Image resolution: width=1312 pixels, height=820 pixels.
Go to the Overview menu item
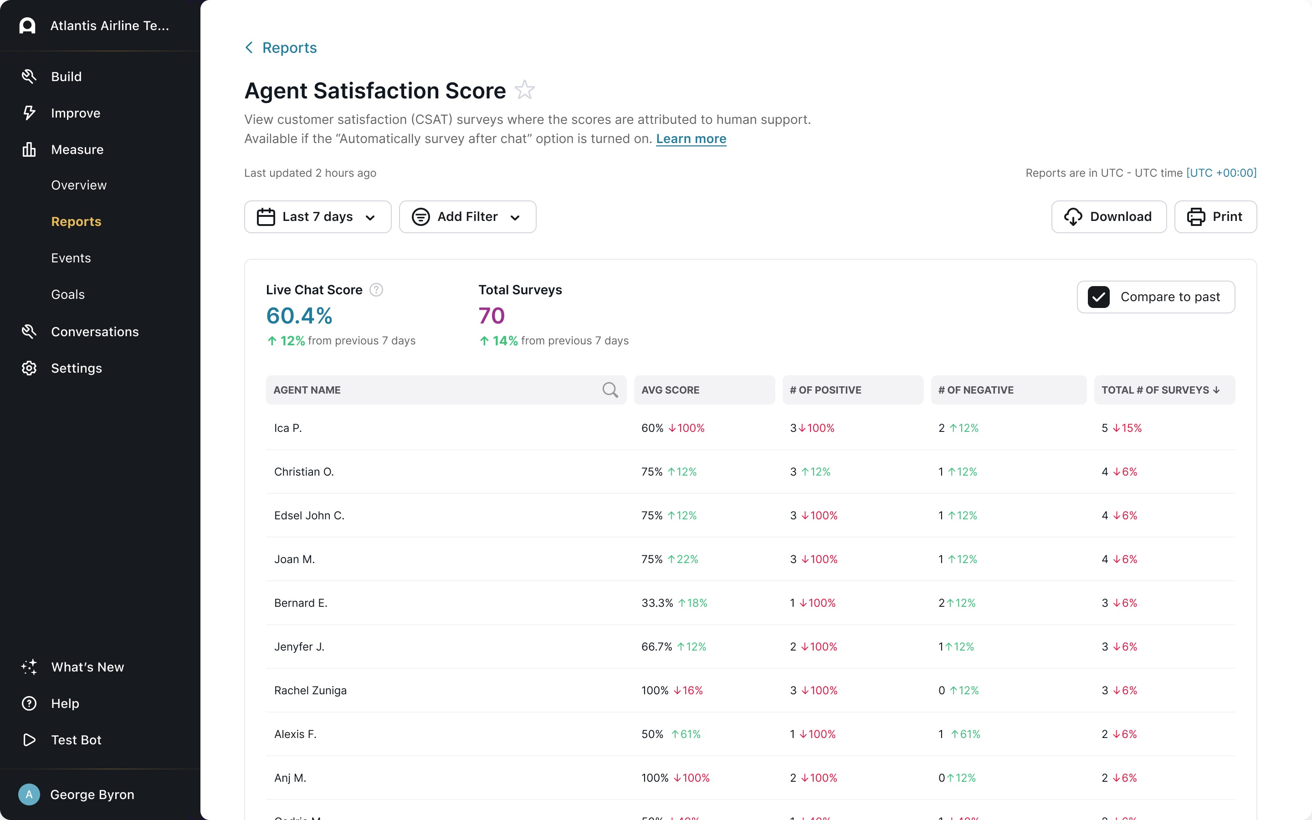(79, 185)
